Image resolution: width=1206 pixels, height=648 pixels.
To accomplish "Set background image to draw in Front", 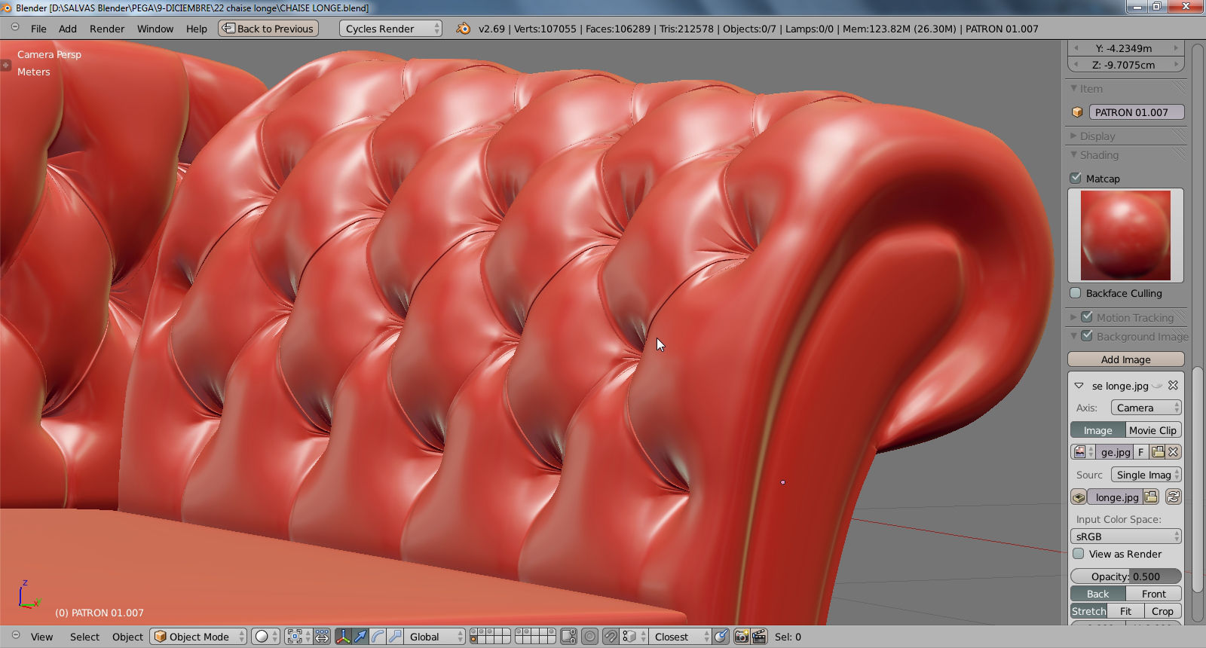I will pos(1153,594).
